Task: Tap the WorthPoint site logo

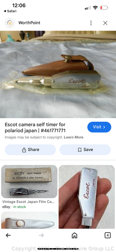Action: click(10, 23)
